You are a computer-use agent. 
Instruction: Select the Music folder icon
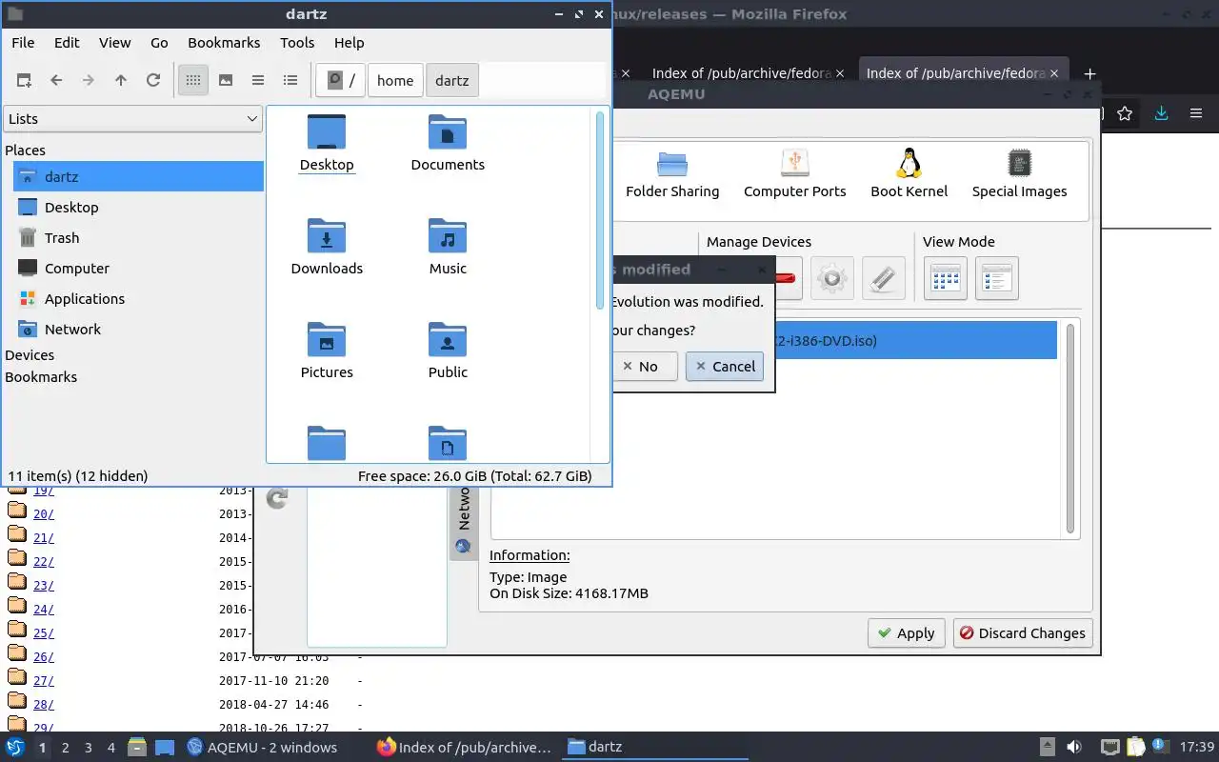click(448, 247)
